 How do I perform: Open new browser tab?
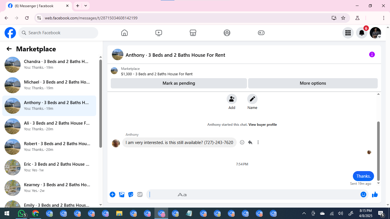coord(78,6)
